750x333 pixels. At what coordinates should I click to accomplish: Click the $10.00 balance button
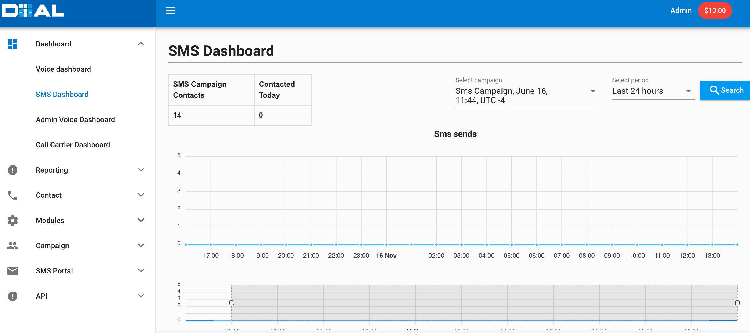coord(714,11)
